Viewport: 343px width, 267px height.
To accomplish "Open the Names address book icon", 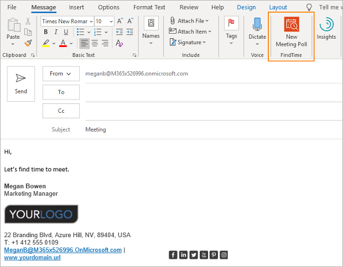I will tap(151, 23).
